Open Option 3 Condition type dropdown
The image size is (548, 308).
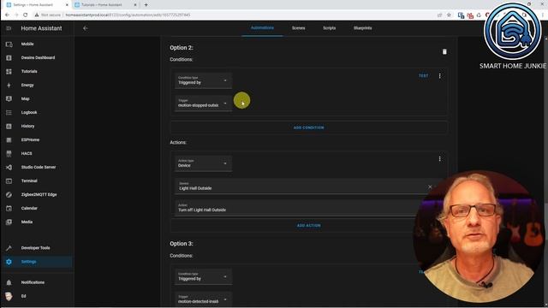[x=203, y=277]
